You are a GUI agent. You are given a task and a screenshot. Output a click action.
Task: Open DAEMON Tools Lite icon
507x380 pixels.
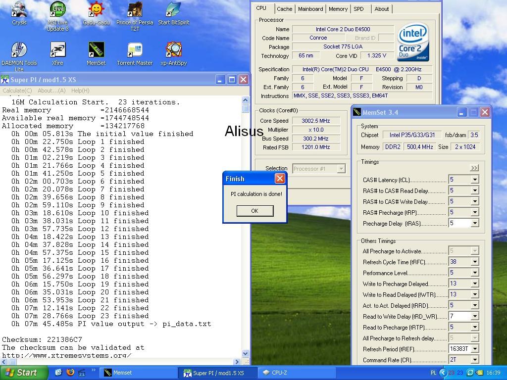point(19,56)
